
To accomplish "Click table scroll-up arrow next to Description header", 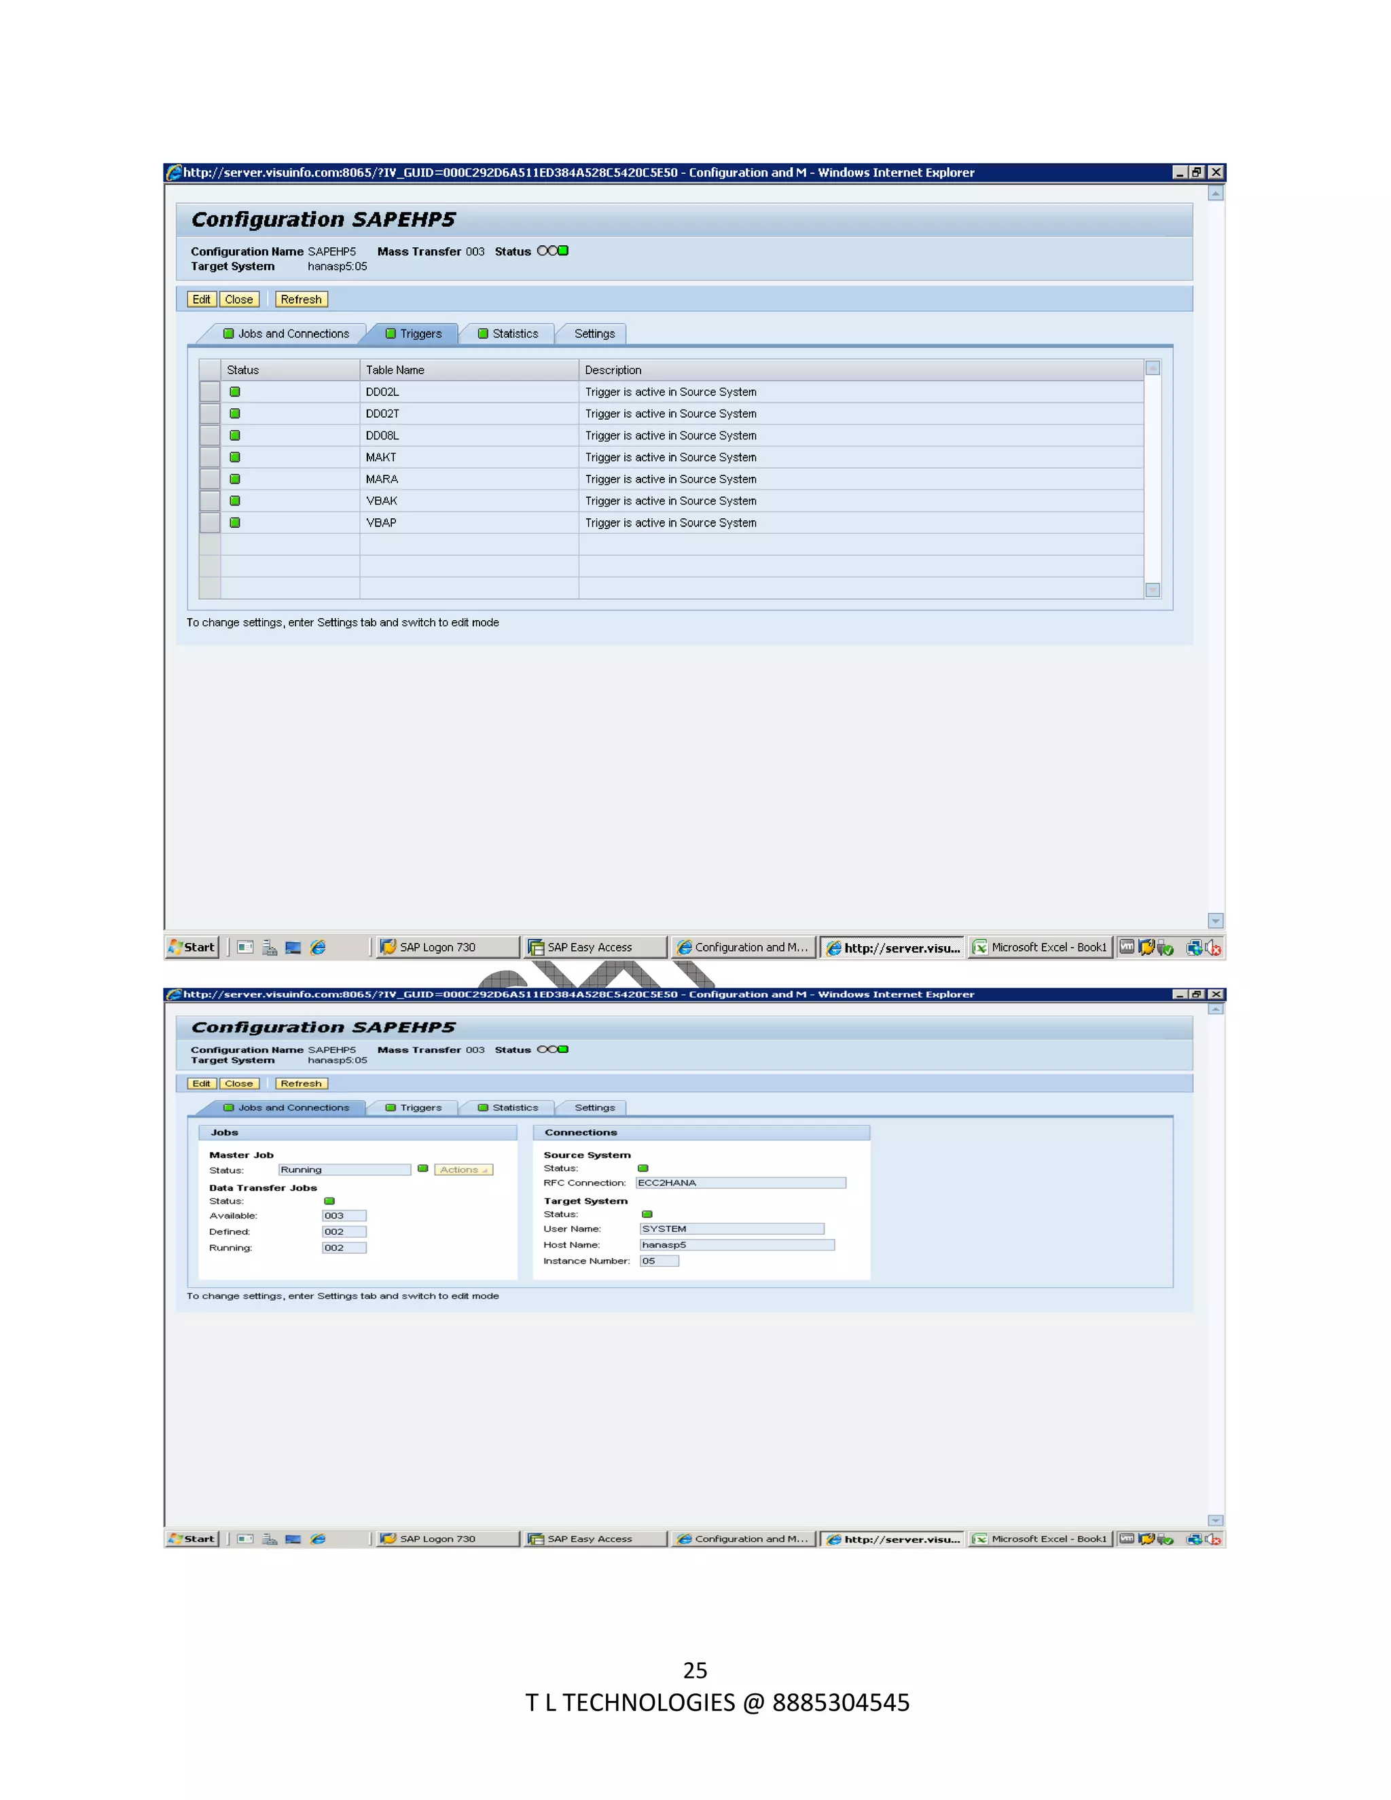I will coord(1153,368).
